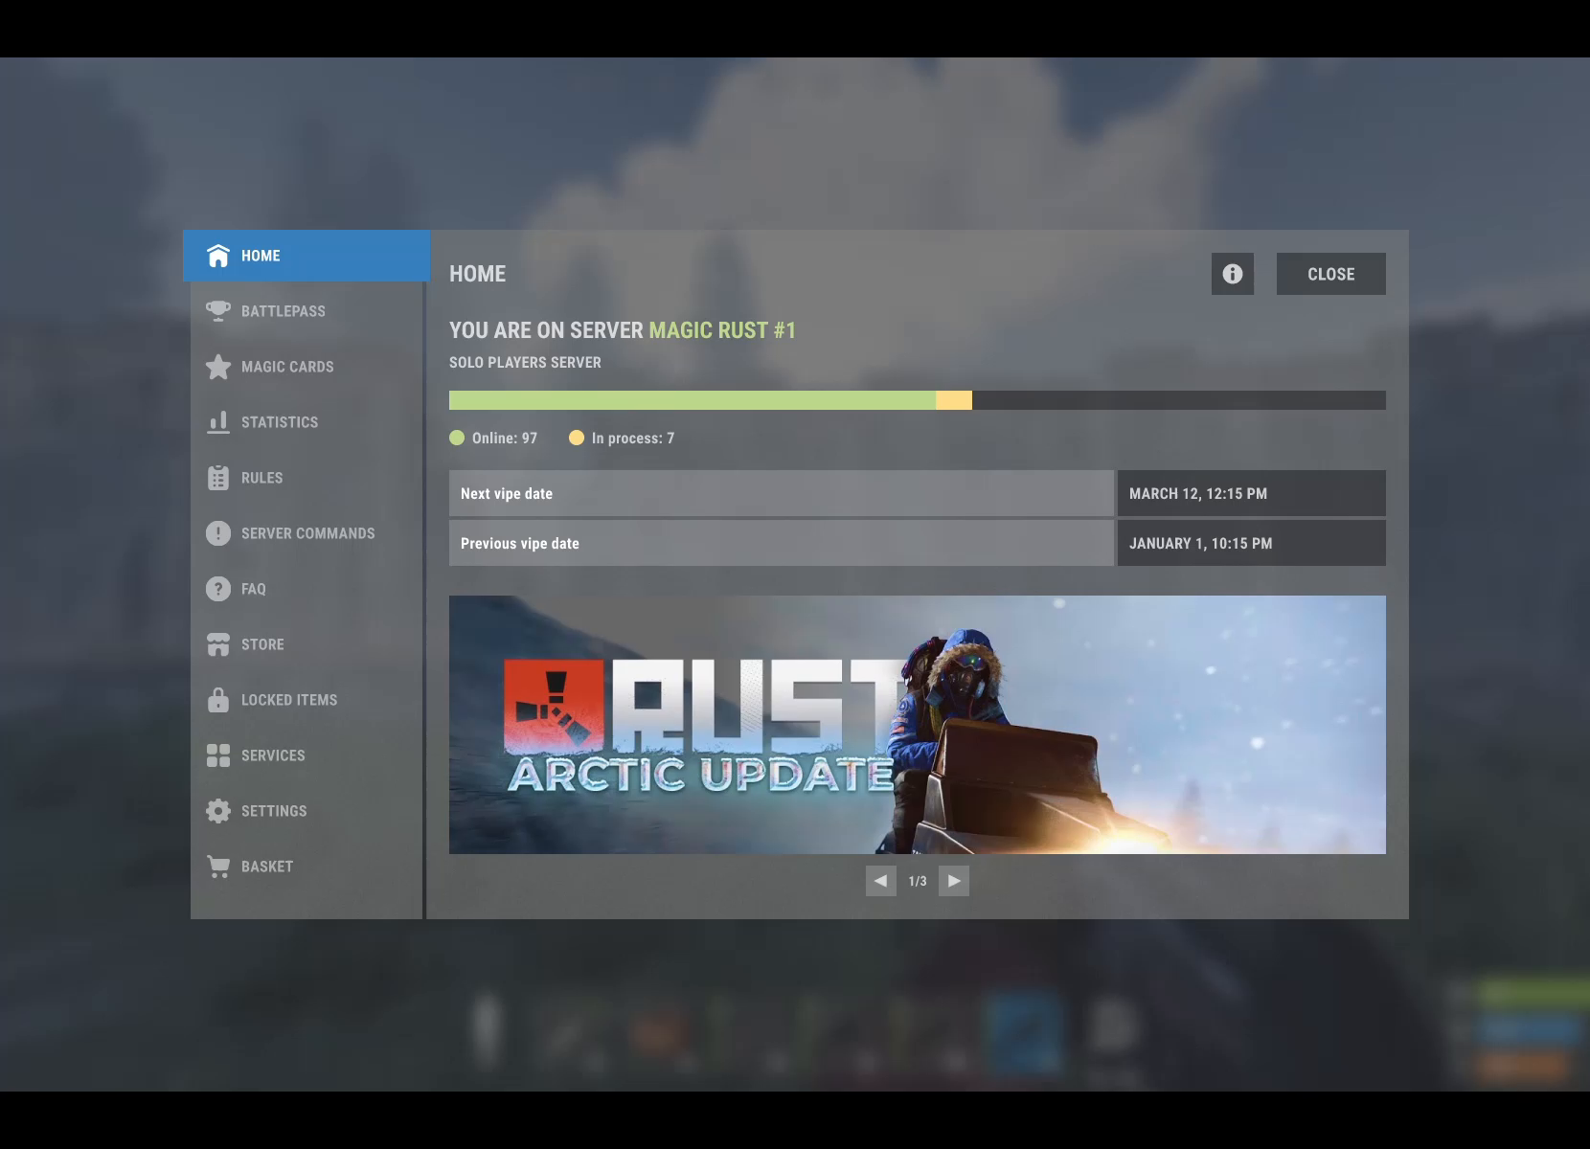
Task: Show the Server Commands page
Action: point(307,533)
